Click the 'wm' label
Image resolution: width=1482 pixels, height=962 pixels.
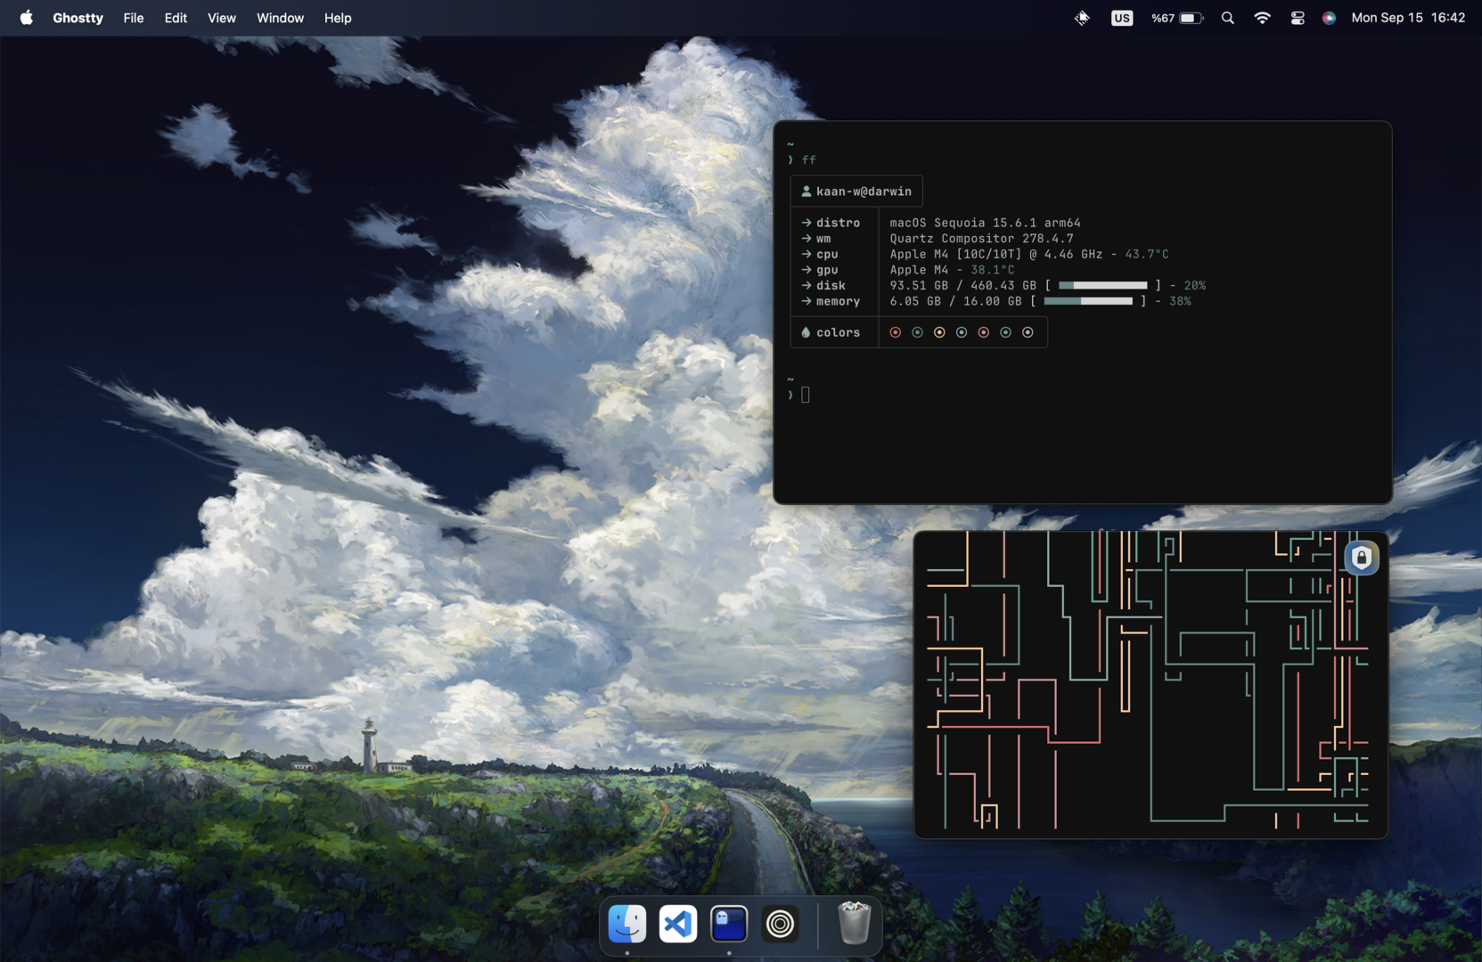(x=823, y=239)
